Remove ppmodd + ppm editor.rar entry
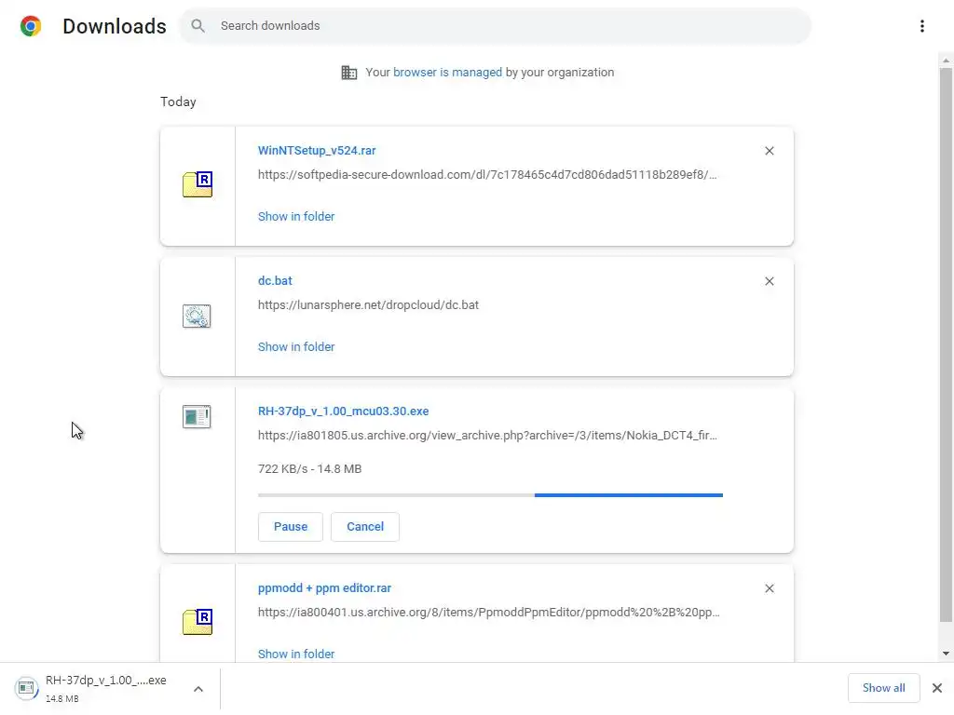The image size is (954, 715). coord(769,588)
